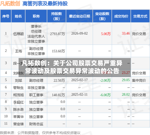Click the name 刘斌

18,80
